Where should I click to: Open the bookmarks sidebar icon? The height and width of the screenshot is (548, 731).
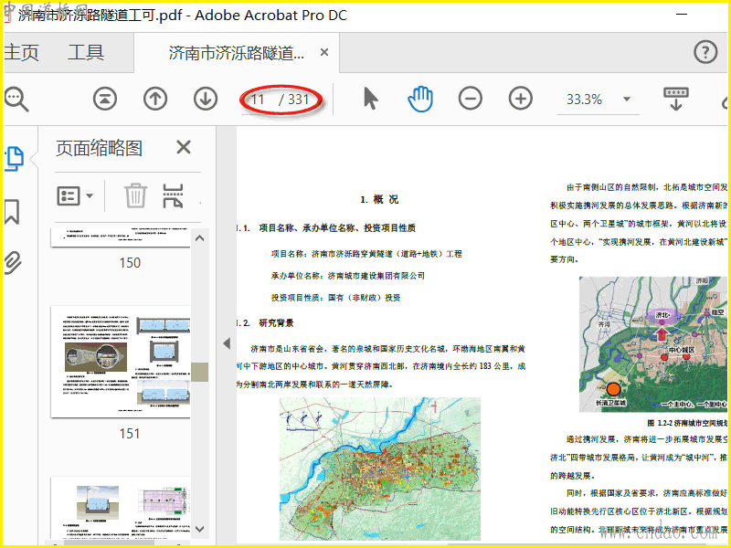[12, 212]
